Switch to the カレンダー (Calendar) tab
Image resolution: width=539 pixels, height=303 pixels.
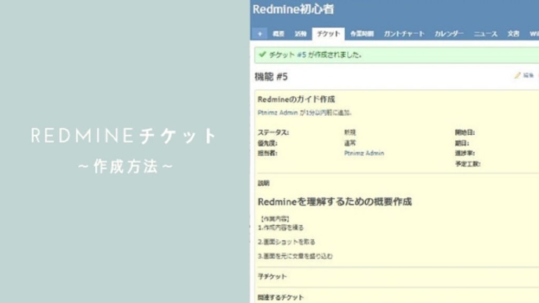(x=450, y=33)
